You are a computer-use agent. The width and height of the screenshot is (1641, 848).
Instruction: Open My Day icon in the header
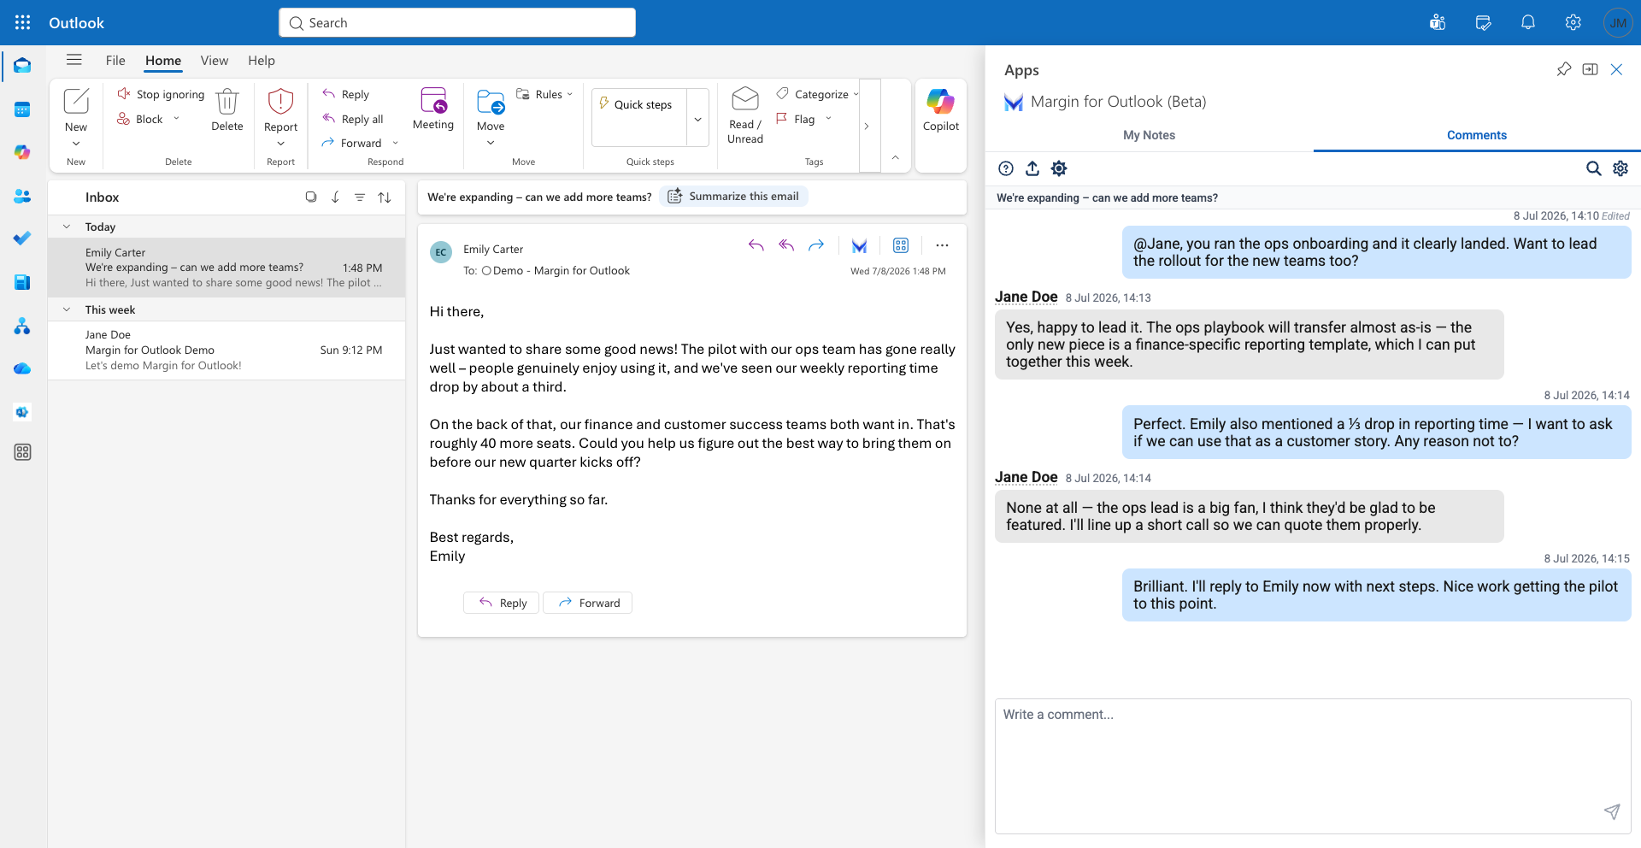[1483, 23]
